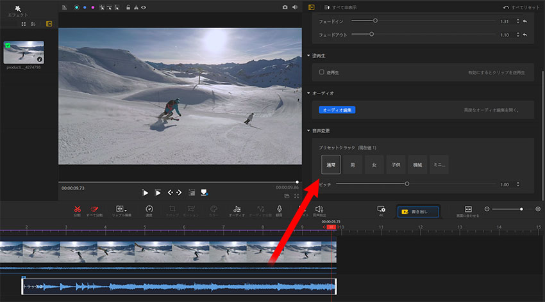Viewport: 545px width, 302px height.
Task: Click the すべて分割 (split all) tool
Action: click(x=94, y=211)
